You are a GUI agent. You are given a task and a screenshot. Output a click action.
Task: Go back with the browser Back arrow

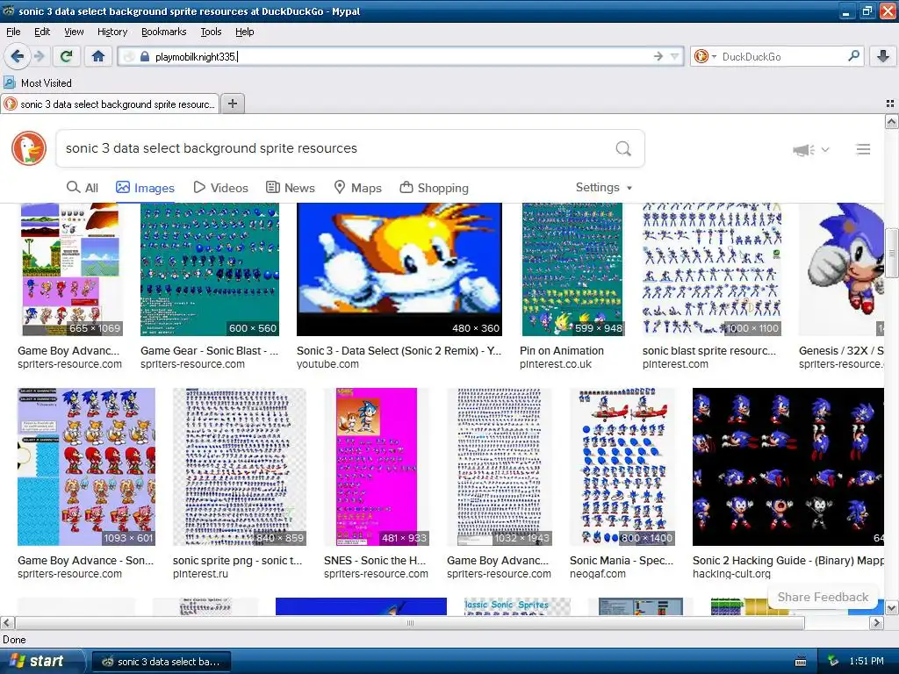click(x=18, y=56)
